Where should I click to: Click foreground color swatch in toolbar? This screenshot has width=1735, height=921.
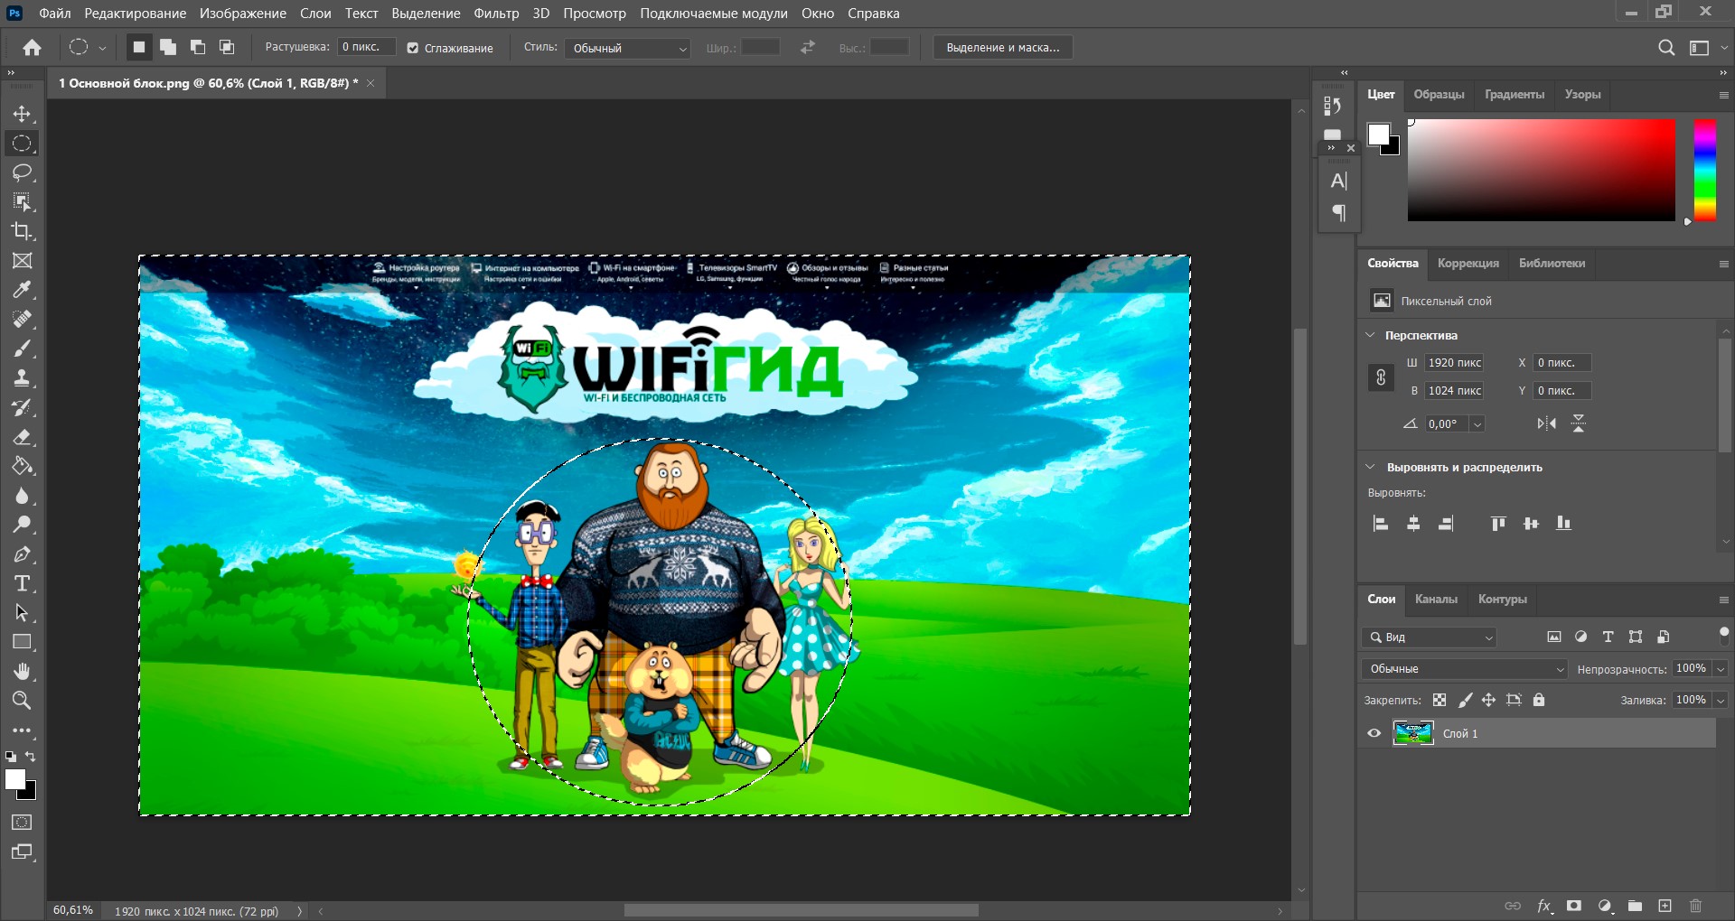click(14, 779)
